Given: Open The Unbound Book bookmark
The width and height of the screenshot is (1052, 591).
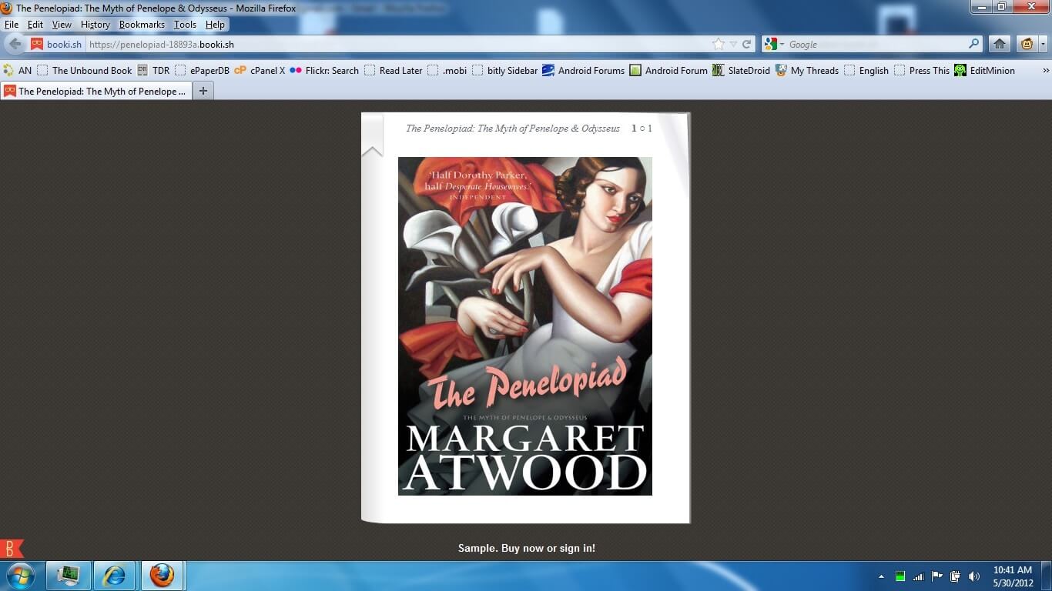Looking at the screenshot, I should pos(85,70).
